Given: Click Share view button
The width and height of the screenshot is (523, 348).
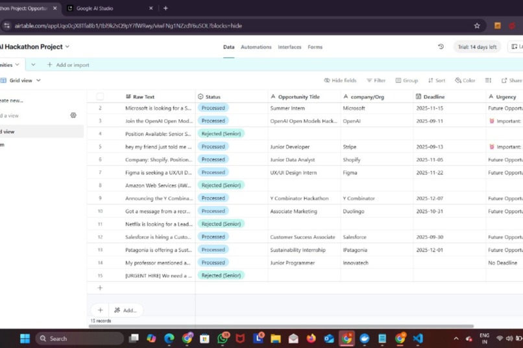Looking at the screenshot, I should coord(512,80).
